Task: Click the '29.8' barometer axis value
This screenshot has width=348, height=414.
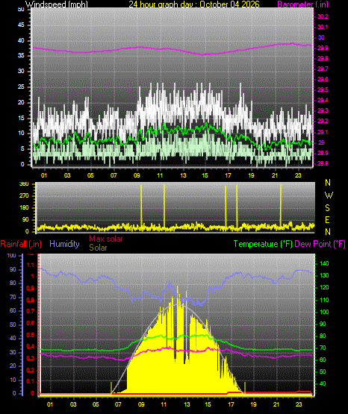Action: pyautogui.click(x=323, y=58)
